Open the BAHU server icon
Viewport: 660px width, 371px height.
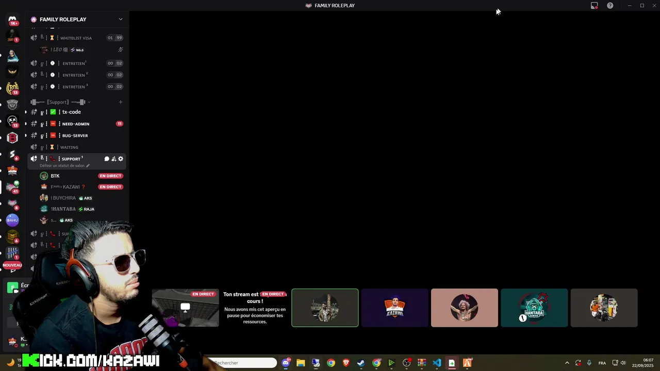(12, 220)
